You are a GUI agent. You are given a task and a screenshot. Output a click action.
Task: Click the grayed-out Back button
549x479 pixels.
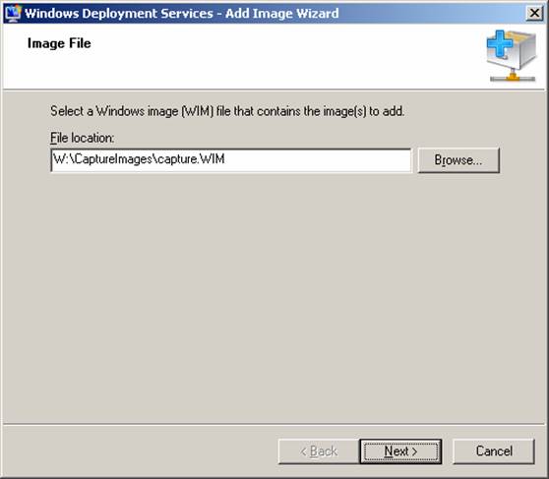click(x=319, y=451)
